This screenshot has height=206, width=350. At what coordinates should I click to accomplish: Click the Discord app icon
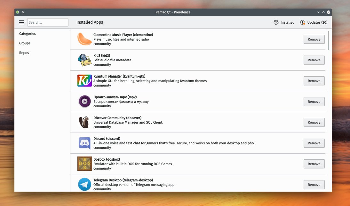(x=84, y=143)
